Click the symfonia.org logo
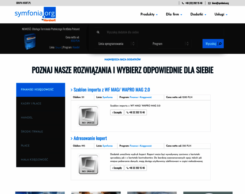245x194 pixels. tap(35, 14)
